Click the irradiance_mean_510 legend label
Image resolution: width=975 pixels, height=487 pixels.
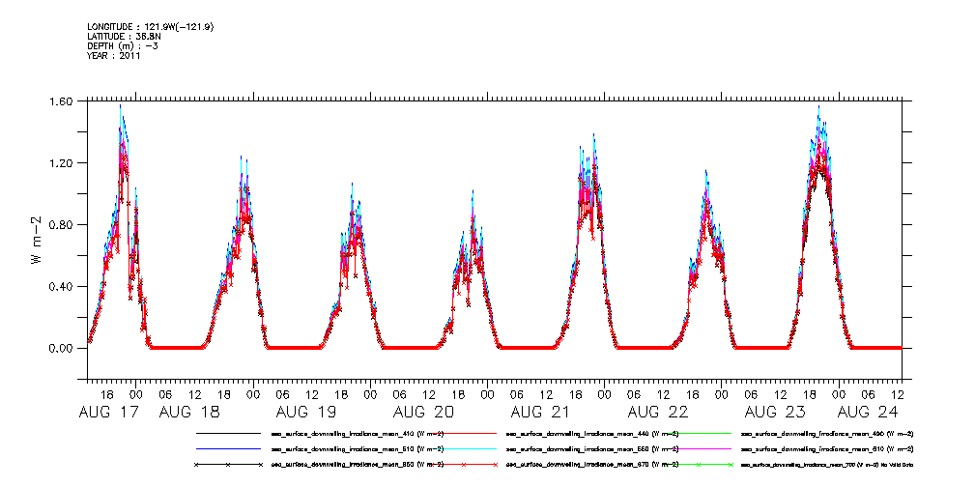click(358, 448)
